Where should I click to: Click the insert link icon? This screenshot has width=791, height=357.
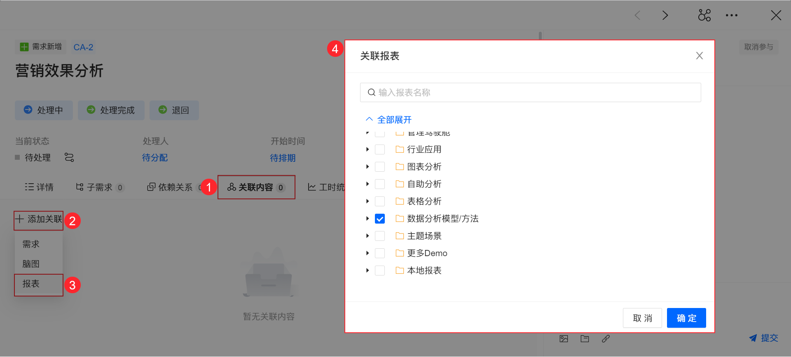[606, 339]
